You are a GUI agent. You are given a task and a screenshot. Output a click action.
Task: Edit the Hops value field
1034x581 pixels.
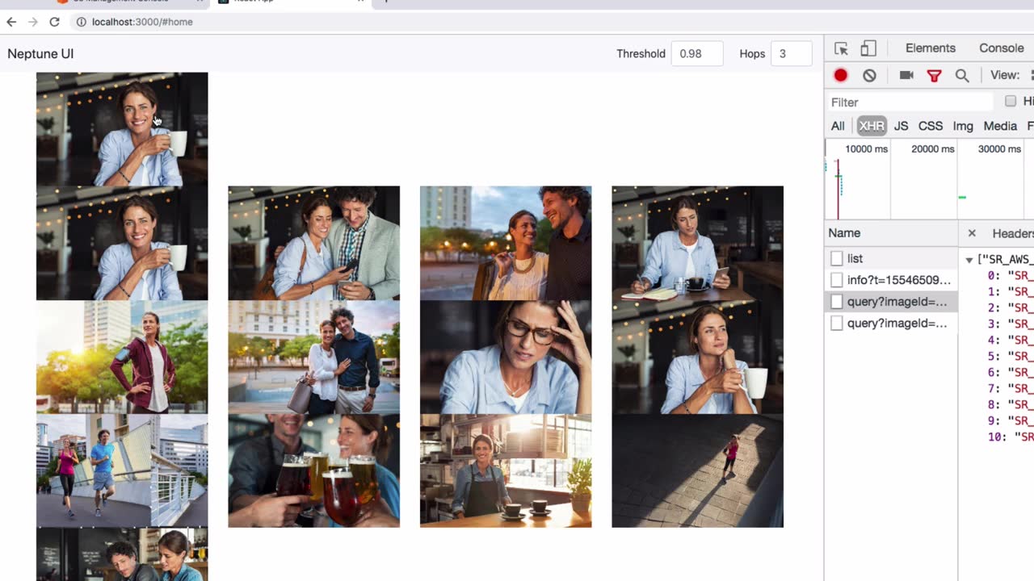coord(791,54)
